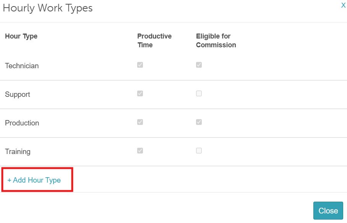Disable Eligible for Commission for Production
The image size is (347, 223).
199,122
